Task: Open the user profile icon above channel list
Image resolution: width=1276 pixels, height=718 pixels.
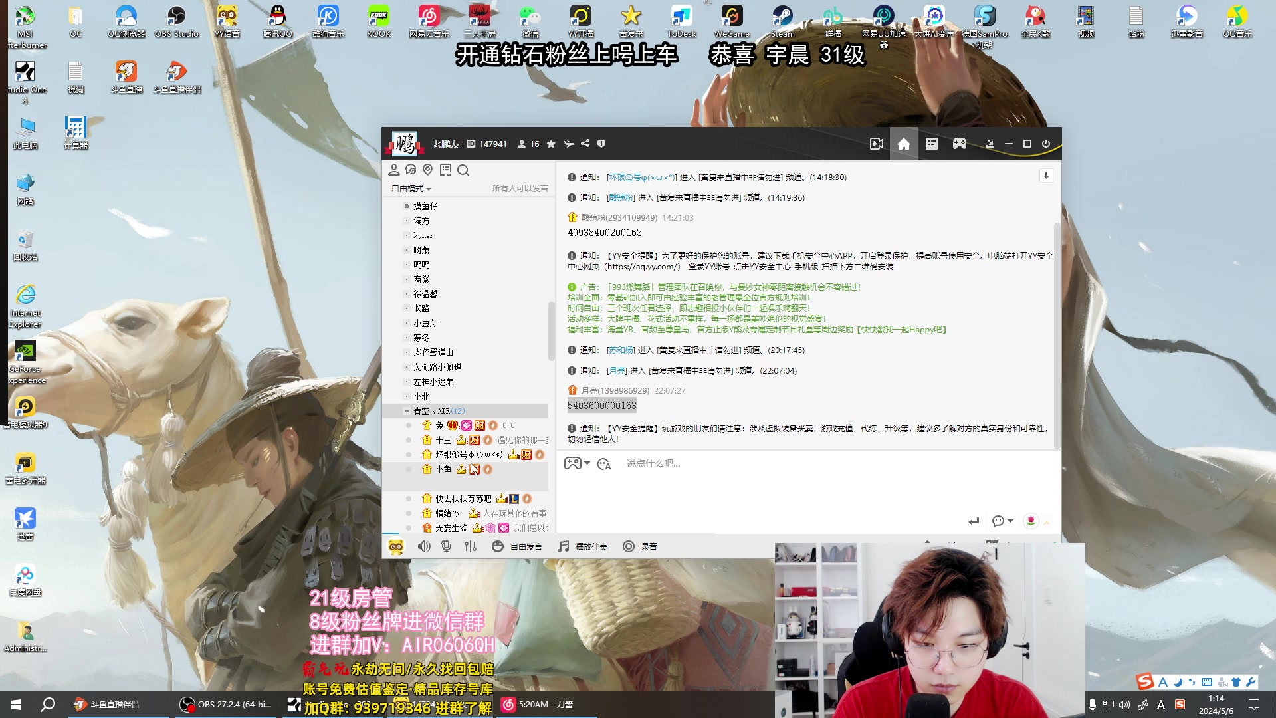Action: tap(394, 170)
